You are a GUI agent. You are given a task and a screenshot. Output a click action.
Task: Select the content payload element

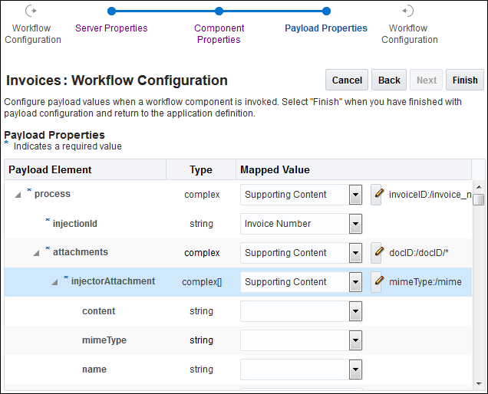99,311
